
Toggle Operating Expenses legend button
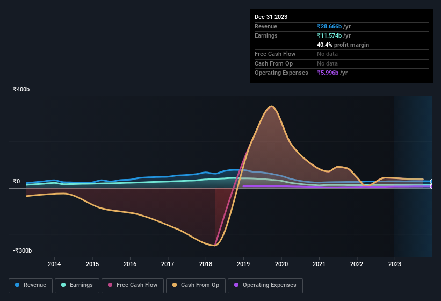pyautogui.click(x=265, y=285)
